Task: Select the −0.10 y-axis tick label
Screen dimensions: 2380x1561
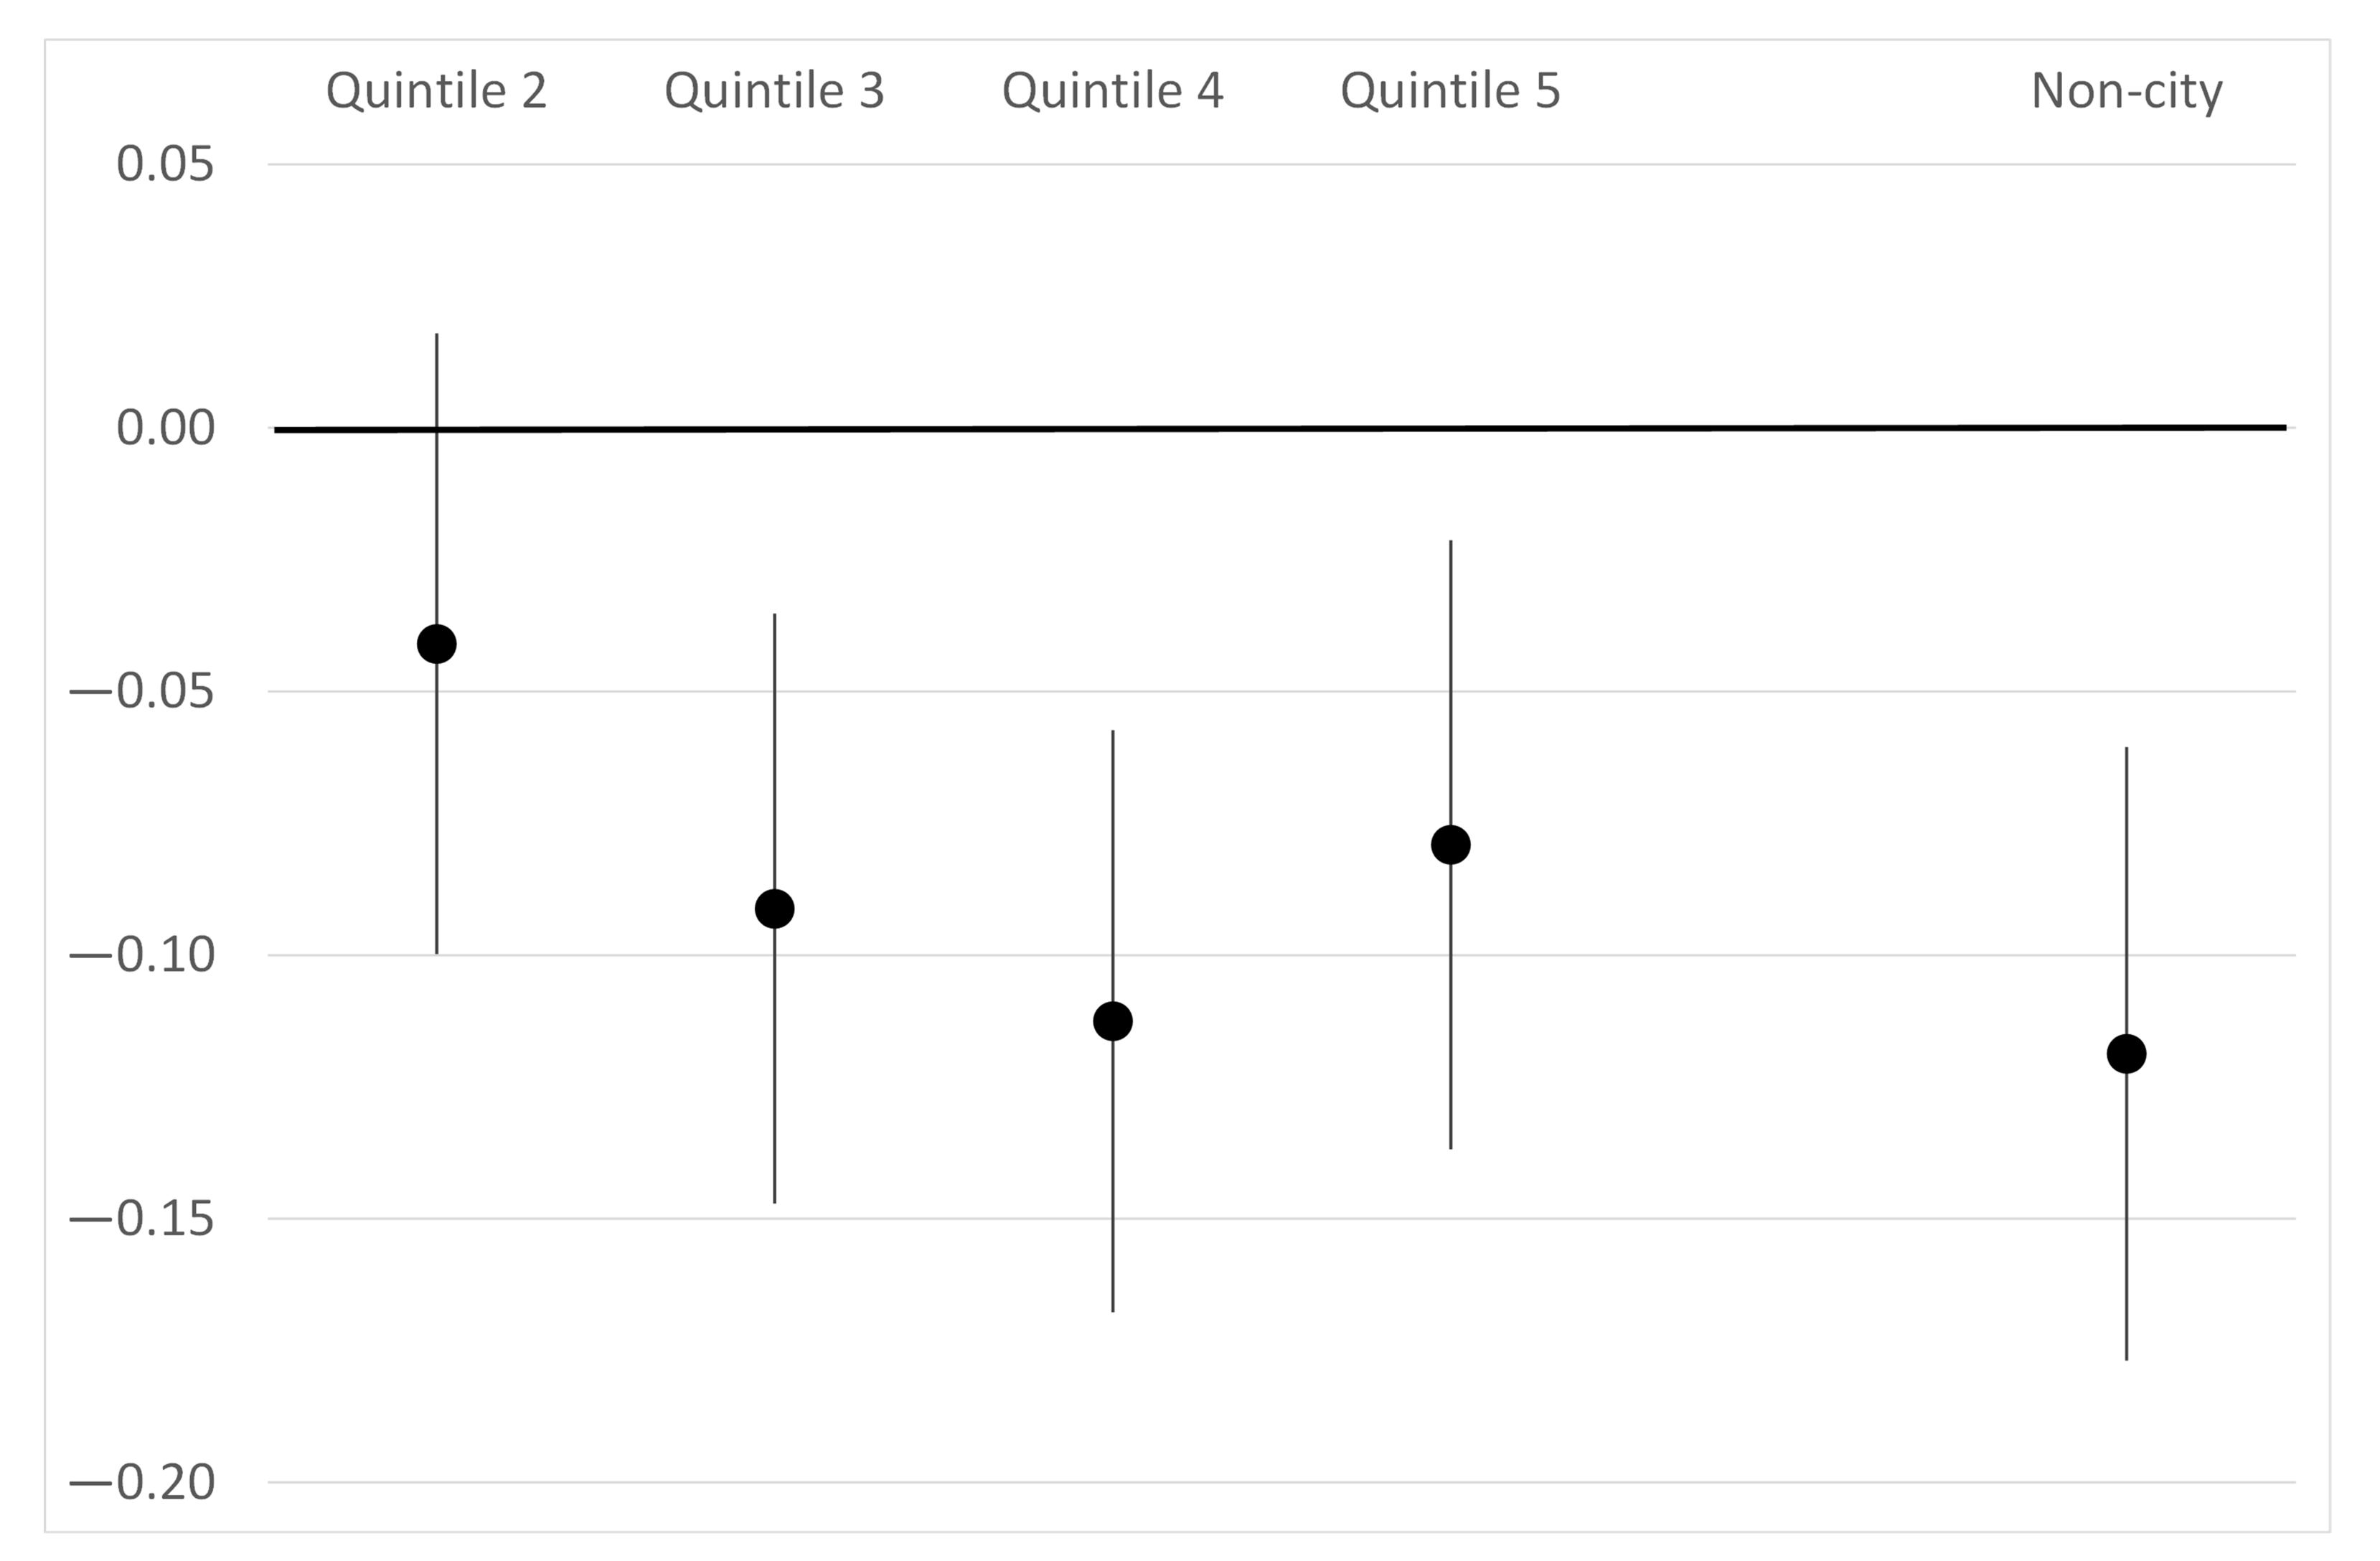Action: [x=142, y=955]
